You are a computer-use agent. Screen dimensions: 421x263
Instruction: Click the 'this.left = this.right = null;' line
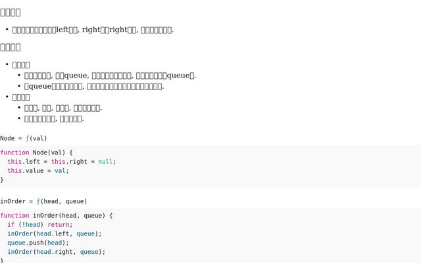pos(62,161)
